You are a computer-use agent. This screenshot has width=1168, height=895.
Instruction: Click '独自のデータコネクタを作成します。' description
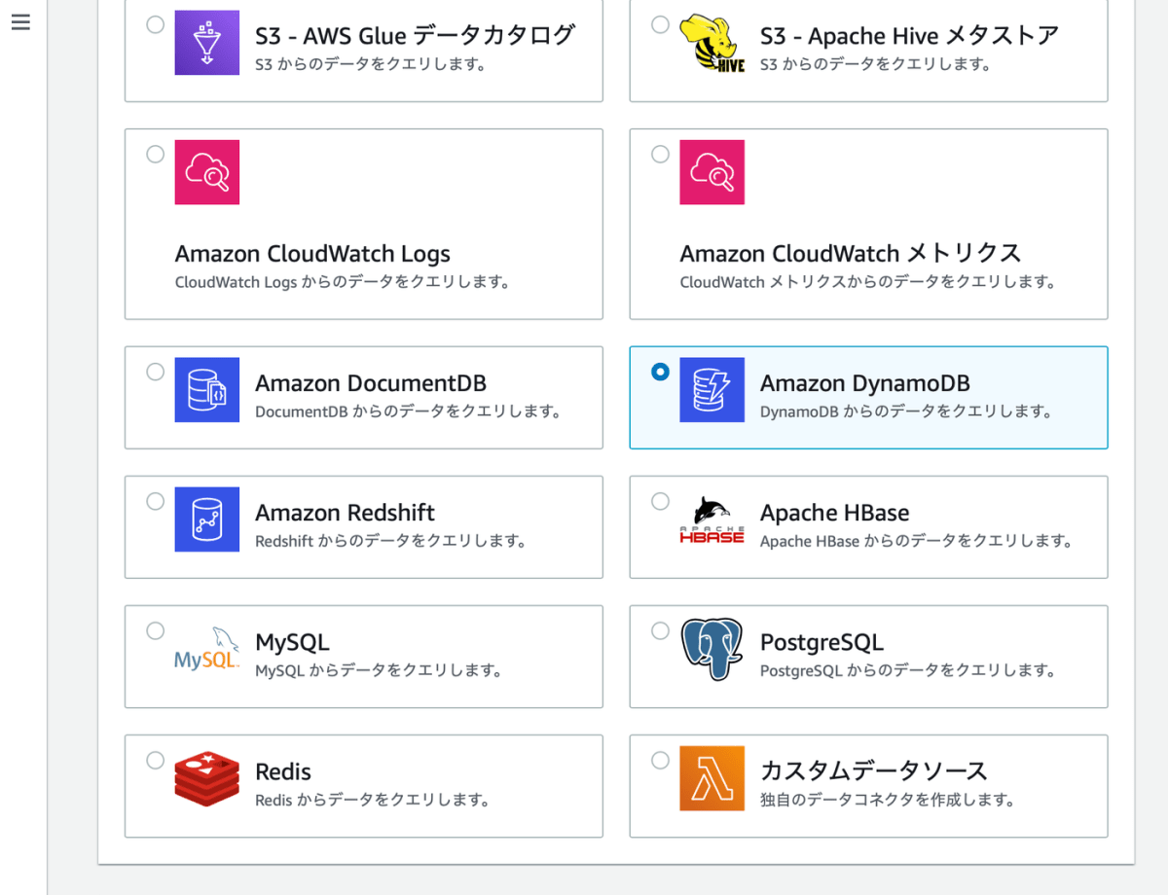(x=888, y=800)
